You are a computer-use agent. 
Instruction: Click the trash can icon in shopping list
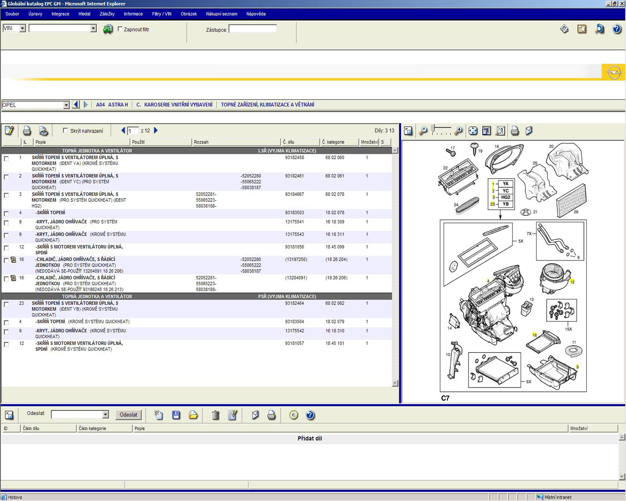pos(215,415)
